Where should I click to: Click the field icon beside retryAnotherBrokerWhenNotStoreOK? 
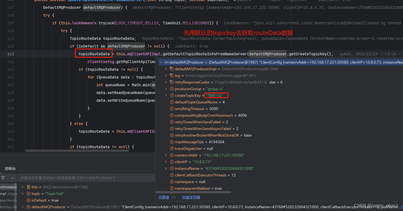tap(172, 135)
